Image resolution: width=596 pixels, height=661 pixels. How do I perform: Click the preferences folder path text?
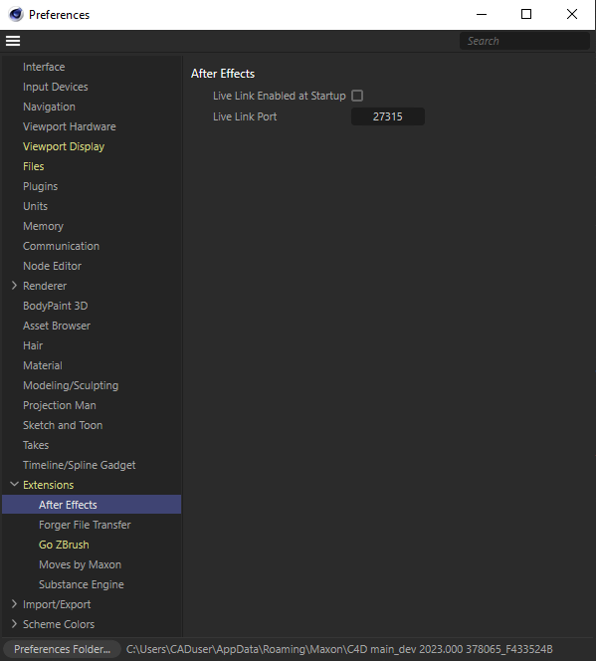339,649
